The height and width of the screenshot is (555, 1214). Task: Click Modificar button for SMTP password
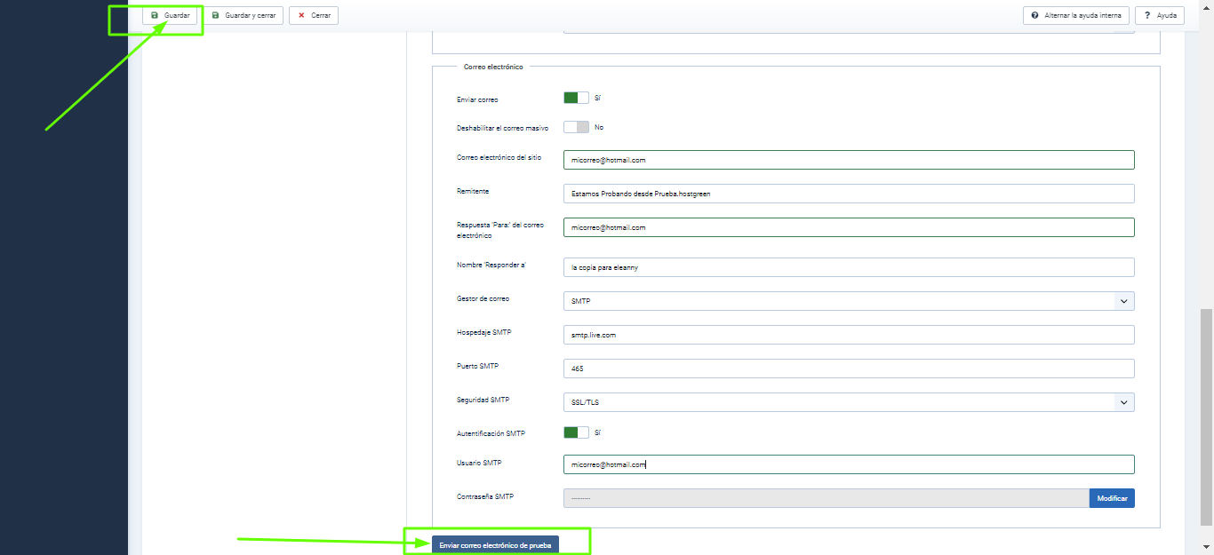1112,499
